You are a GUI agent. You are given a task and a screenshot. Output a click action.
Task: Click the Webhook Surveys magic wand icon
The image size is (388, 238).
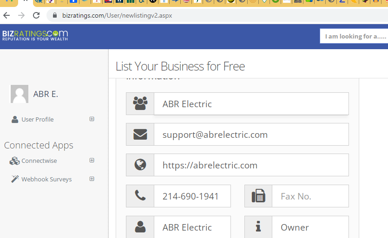[x=15, y=179]
